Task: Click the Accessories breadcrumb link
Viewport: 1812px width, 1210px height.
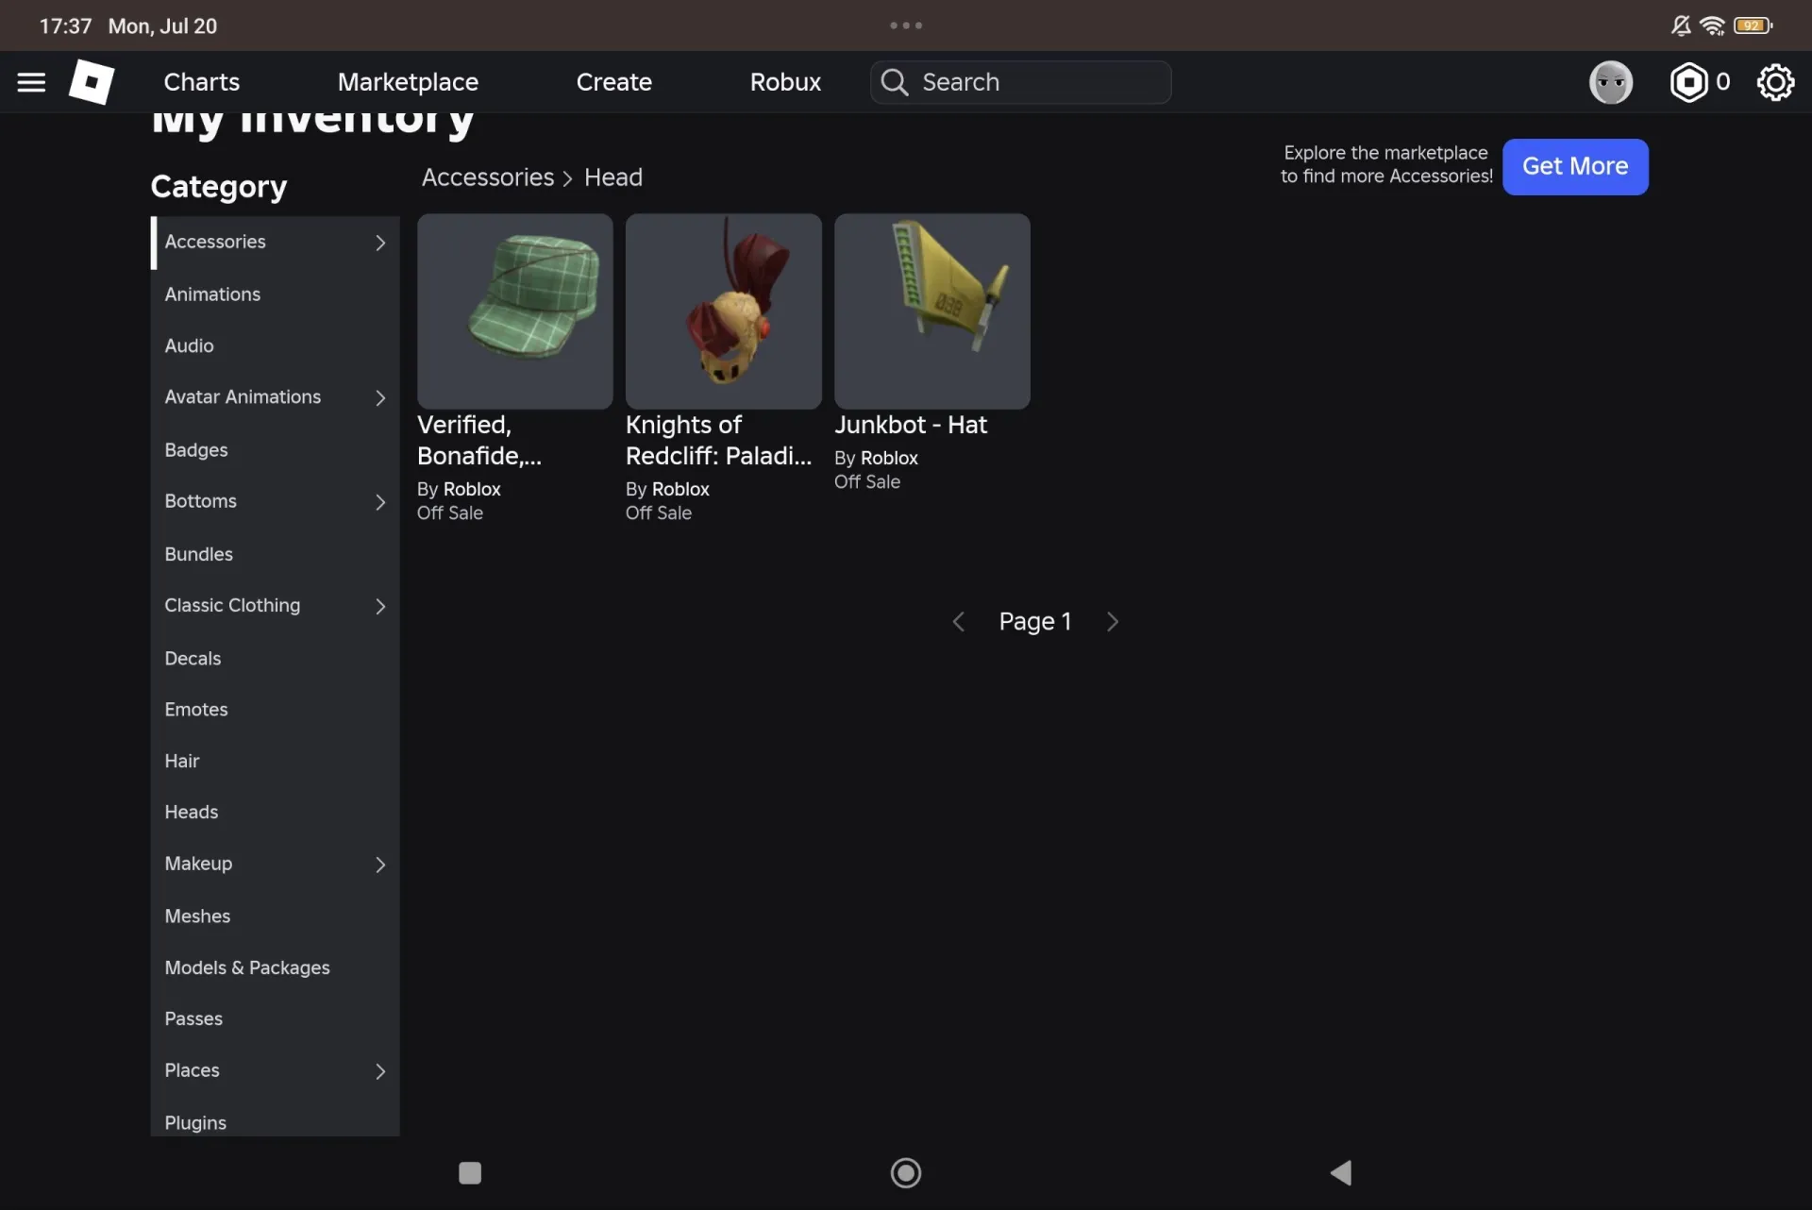Action: point(487,177)
